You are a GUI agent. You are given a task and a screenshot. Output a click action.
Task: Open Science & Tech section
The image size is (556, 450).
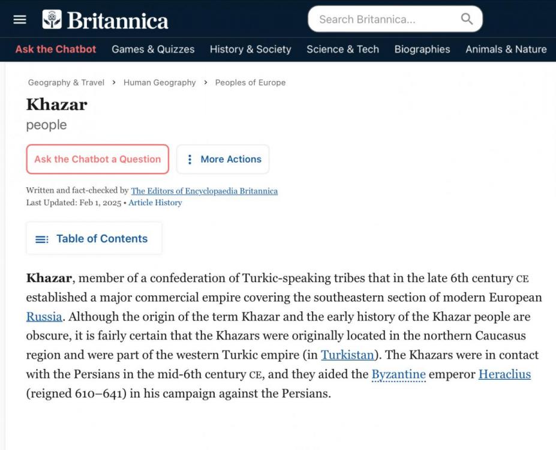pos(342,49)
